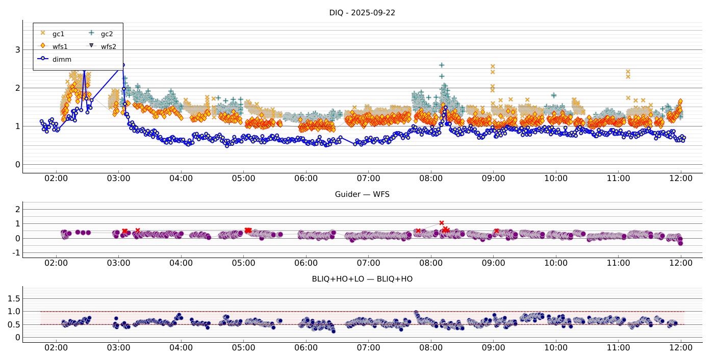Screen dimensions: 714x357
Task: Click the topmost gc2 plus marker after 08:00
Action: (x=442, y=65)
